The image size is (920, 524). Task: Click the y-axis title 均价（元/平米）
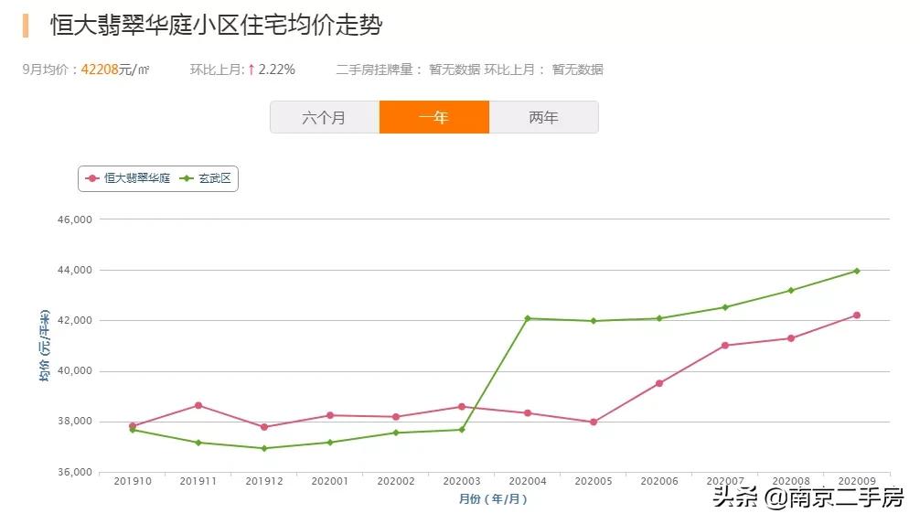(x=45, y=346)
